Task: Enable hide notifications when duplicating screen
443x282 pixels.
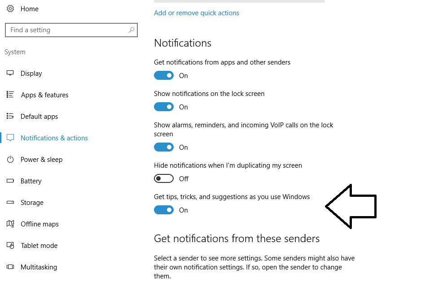Action: click(x=164, y=179)
